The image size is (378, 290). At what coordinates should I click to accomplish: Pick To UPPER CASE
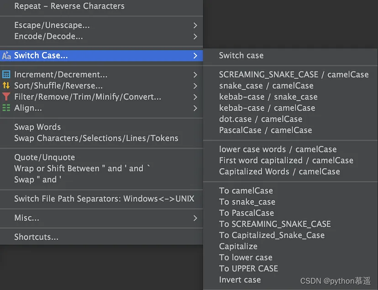pos(248,269)
